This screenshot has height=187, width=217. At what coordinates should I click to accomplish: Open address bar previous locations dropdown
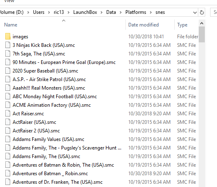point(195,13)
